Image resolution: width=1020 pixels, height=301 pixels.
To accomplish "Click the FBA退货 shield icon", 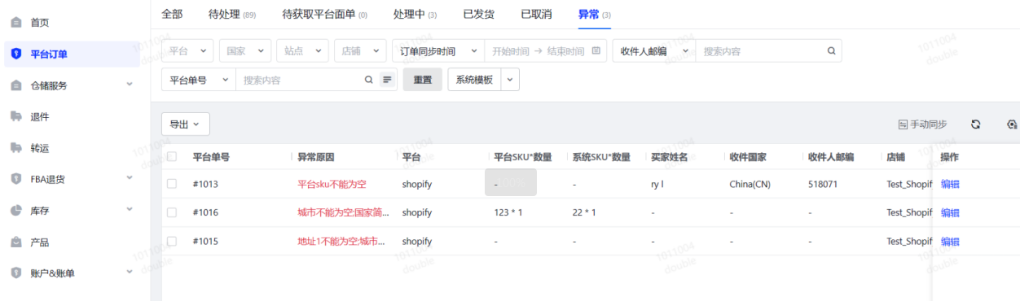I will pos(16,179).
